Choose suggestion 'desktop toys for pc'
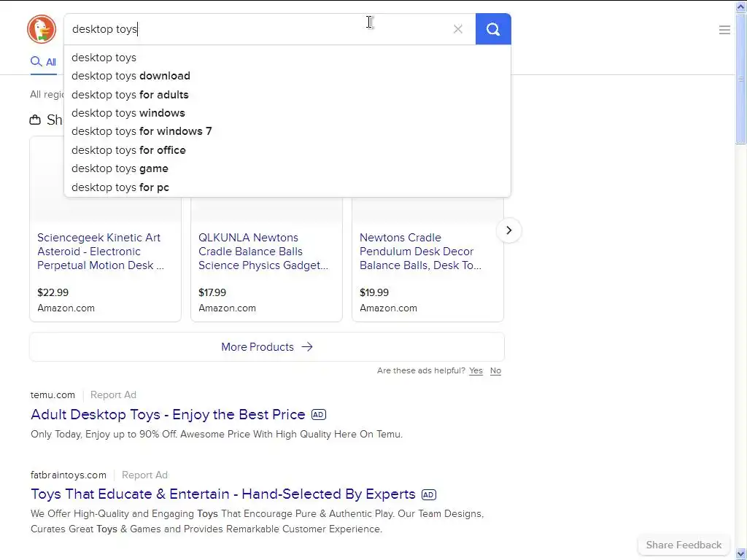 click(x=287, y=187)
